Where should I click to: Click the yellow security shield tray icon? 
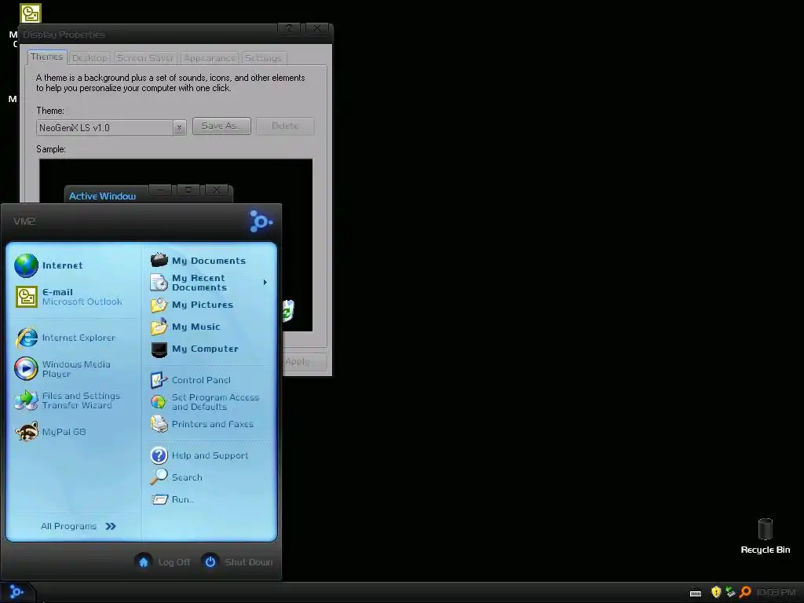tap(716, 592)
